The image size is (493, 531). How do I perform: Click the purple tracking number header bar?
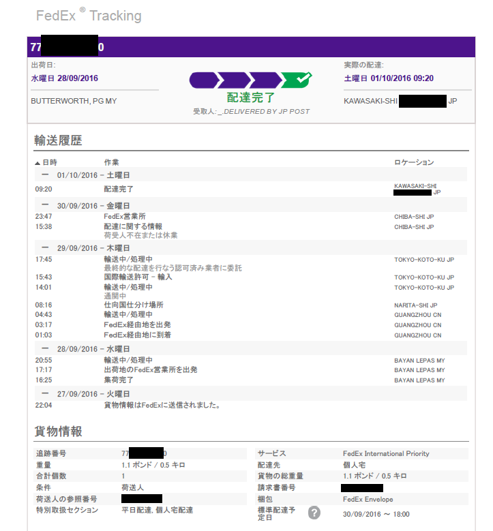[251, 47]
